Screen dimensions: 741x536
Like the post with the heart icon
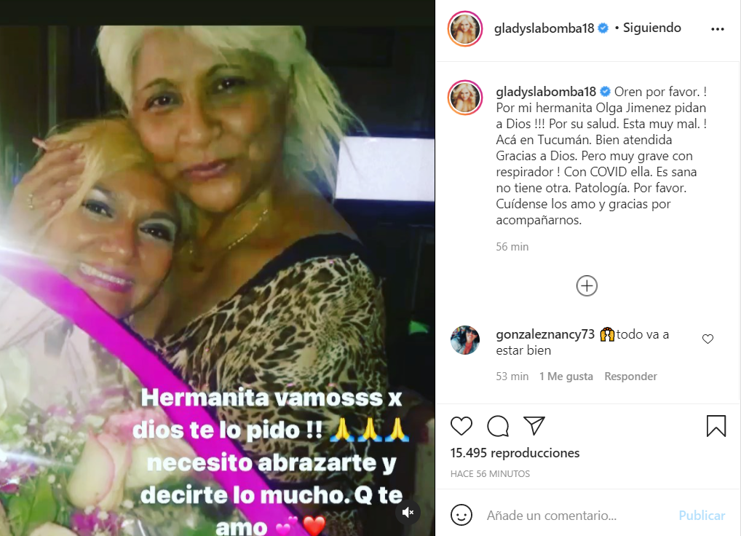point(461,426)
